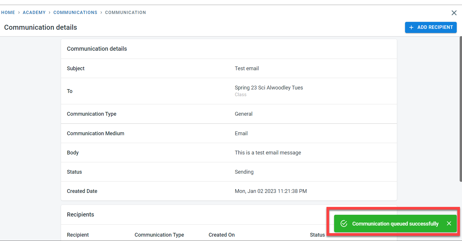This screenshot has width=462, height=241.
Task: Click the 'Communication queued successfully' message
Action: click(x=395, y=224)
